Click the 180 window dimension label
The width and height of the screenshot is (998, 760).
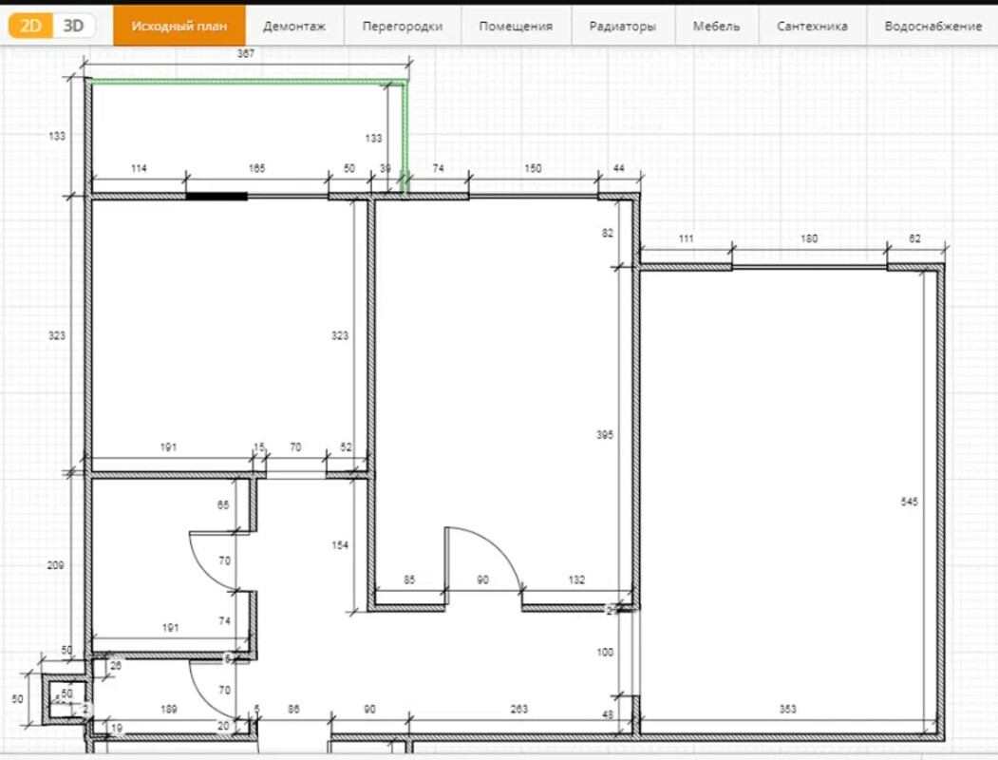click(809, 239)
